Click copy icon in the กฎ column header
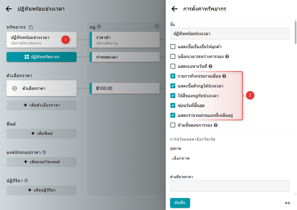Screen dimensions: 297x210 pyautogui.click(x=157, y=26)
